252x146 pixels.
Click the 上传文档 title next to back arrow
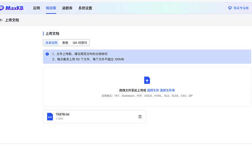coord(12,20)
